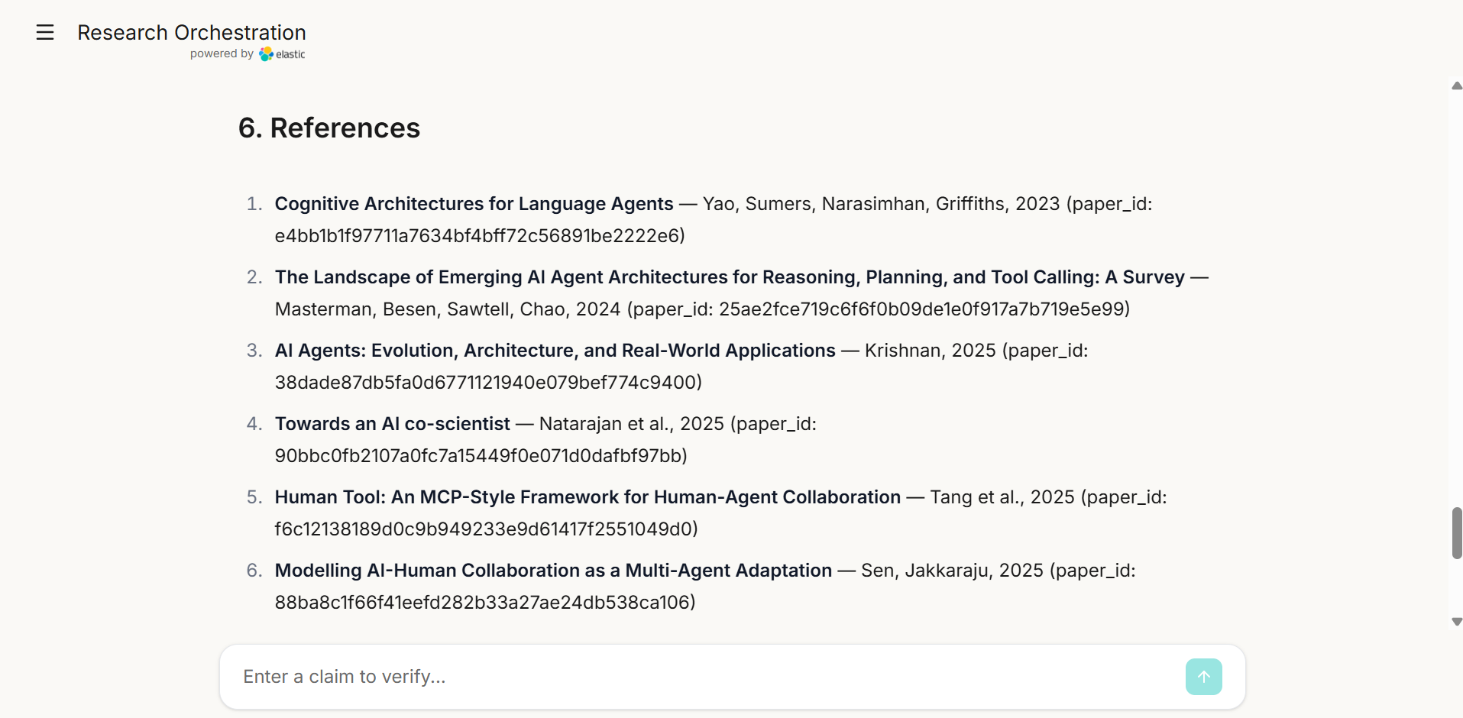Screen dimensions: 1463x718
Task: Open the hamburger navigation menu
Action: [45, 32]
